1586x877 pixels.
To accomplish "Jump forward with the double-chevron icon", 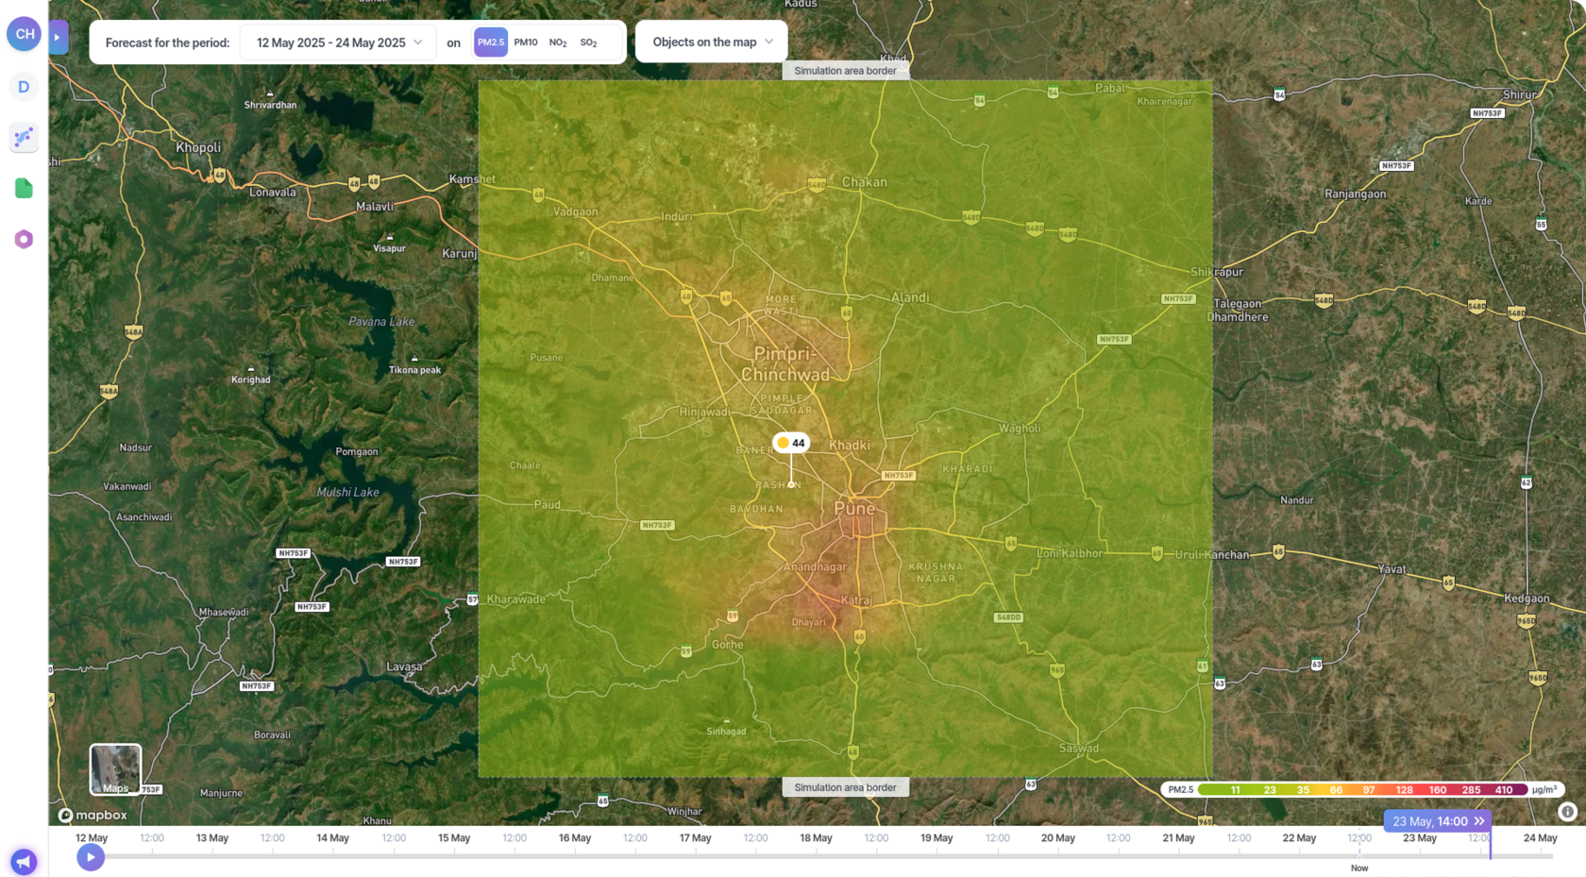I will tap(1479, 821).
